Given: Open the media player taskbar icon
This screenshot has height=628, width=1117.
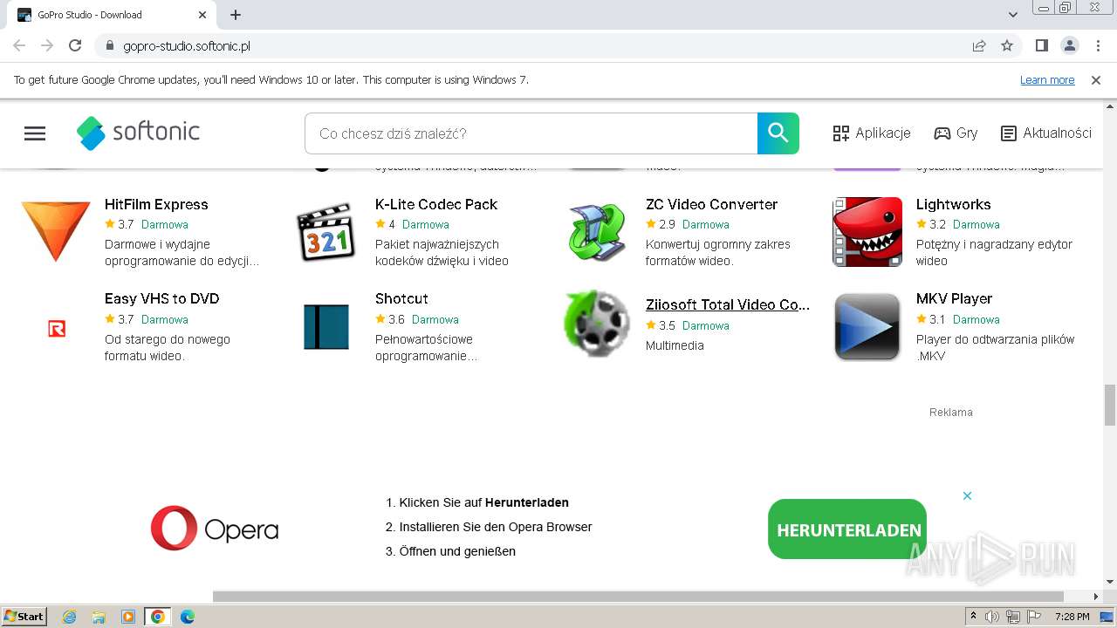Looking at the screenshot, I should pyautogui.click(x=128, y=617).
